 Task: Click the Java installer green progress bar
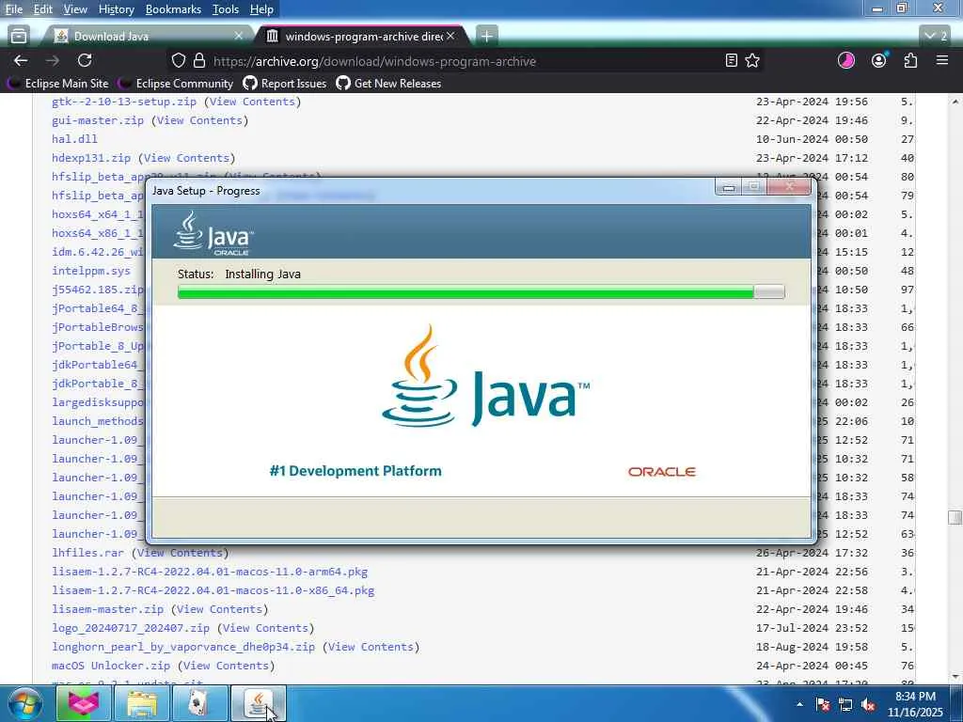click(x=481, y=292)
